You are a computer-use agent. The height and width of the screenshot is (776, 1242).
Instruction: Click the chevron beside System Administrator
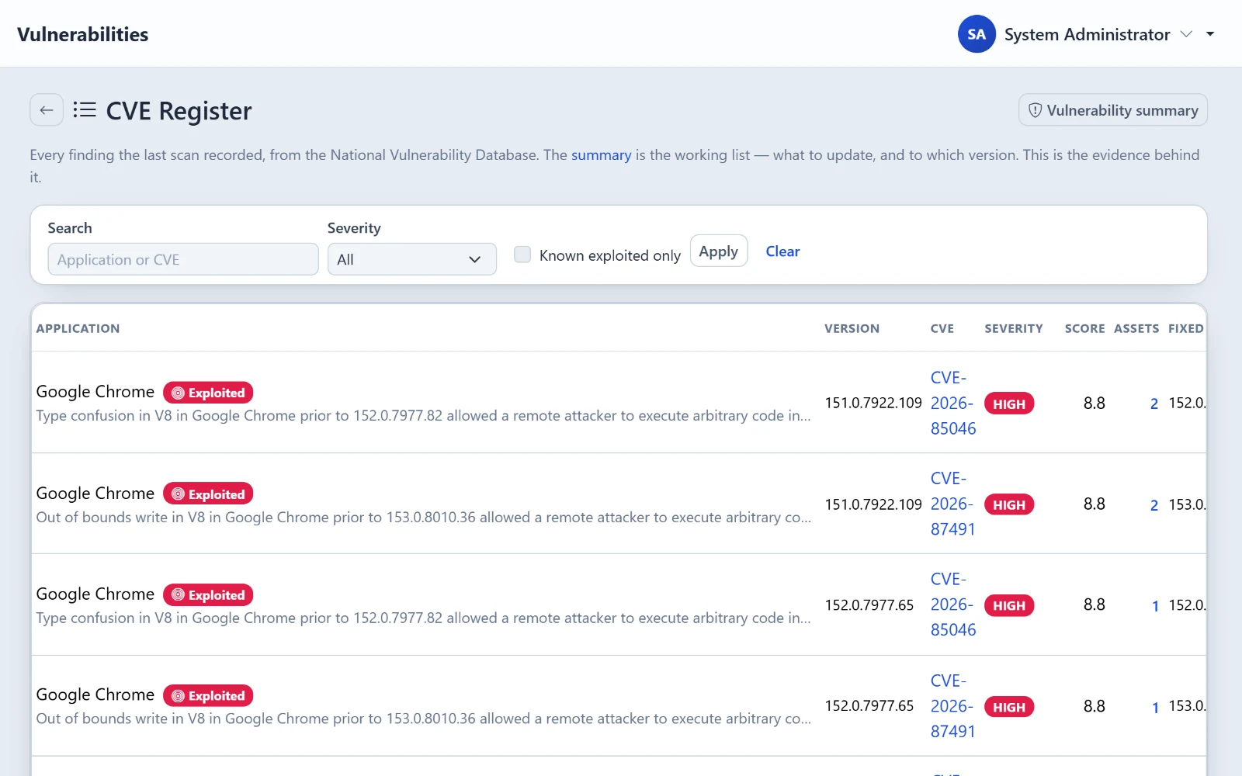click(1186, 34)
